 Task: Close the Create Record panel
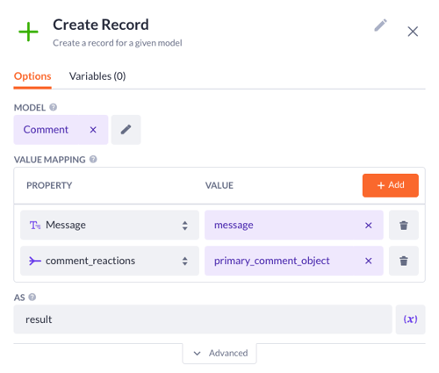[413, 32]
